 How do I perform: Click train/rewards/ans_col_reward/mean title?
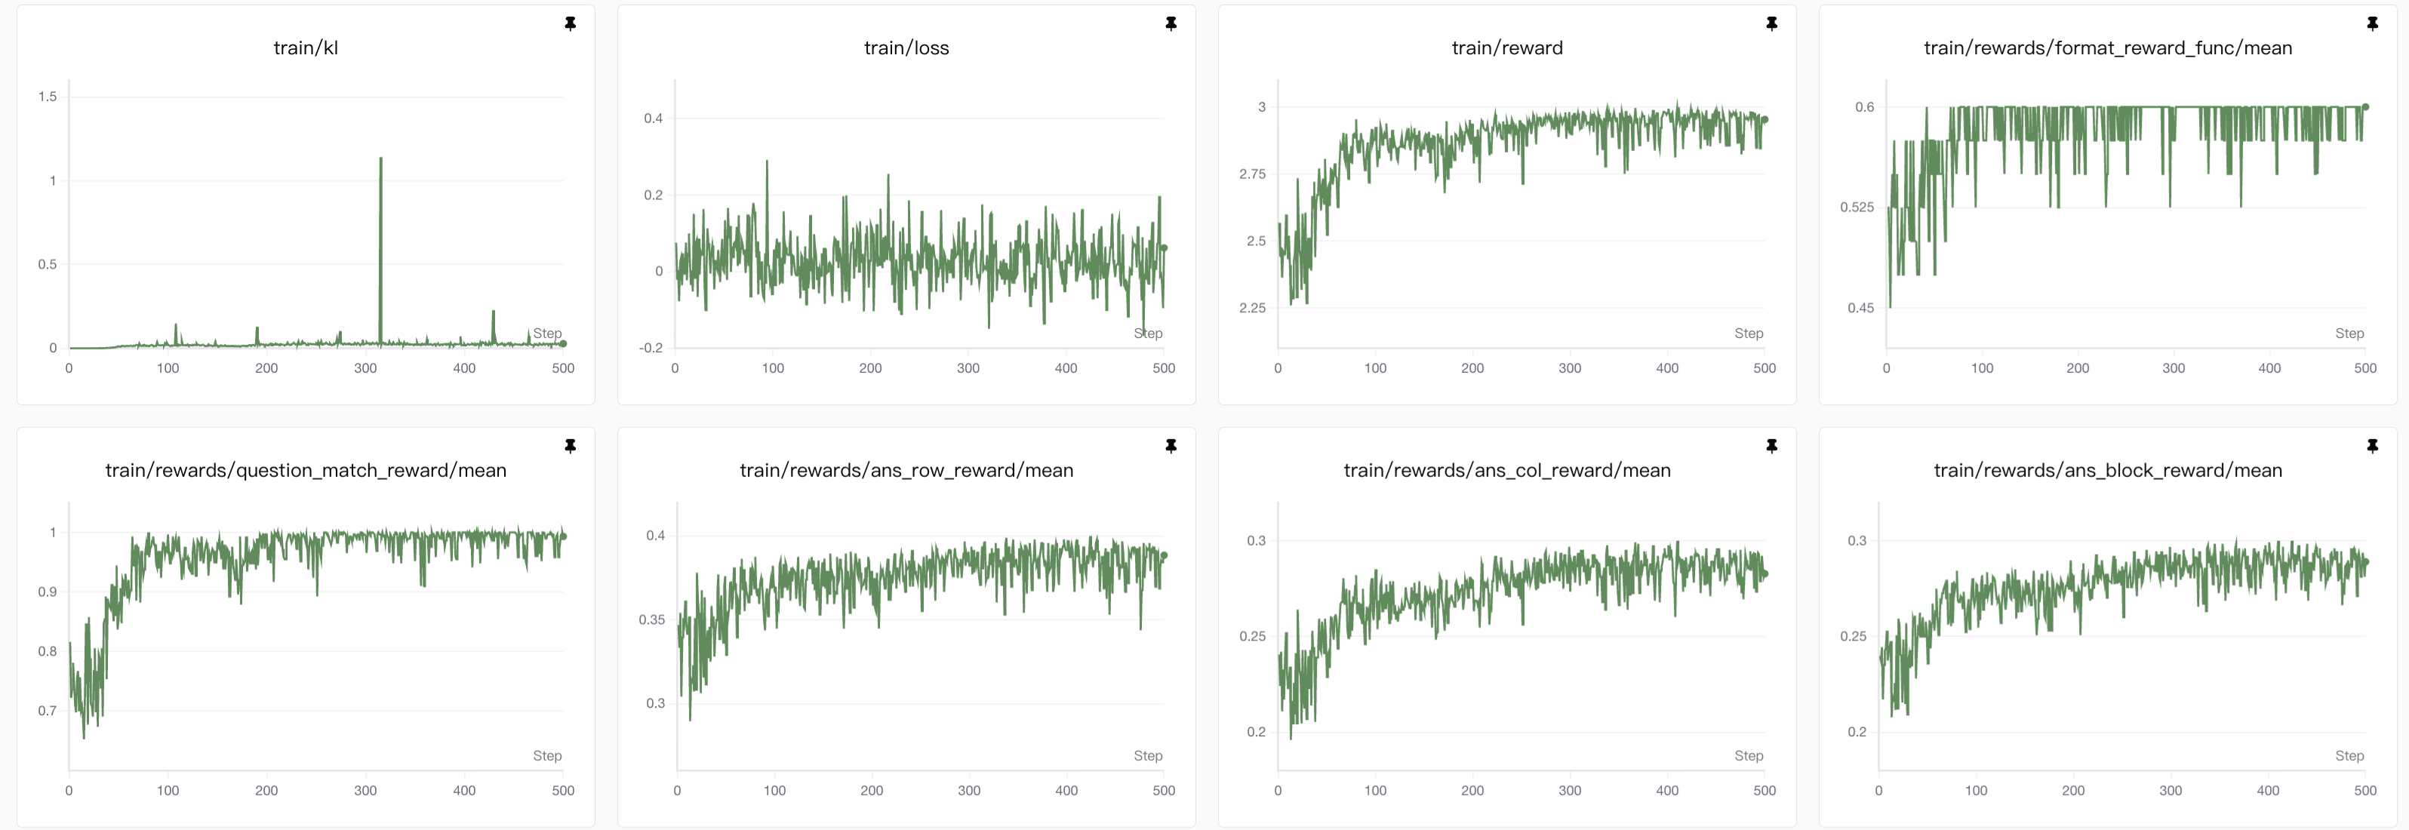pos(1506,470)
